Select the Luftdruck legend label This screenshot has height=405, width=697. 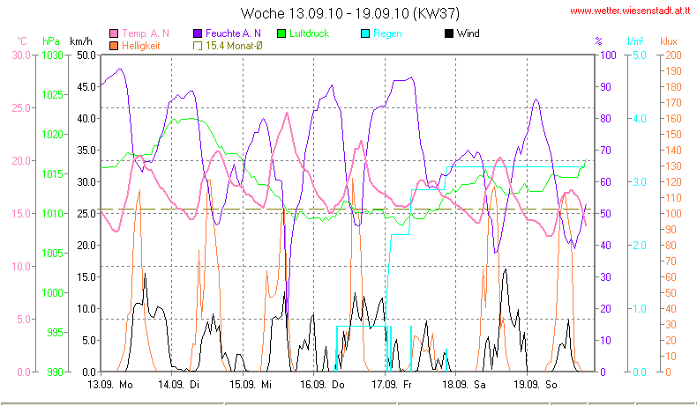pos(309,33)
